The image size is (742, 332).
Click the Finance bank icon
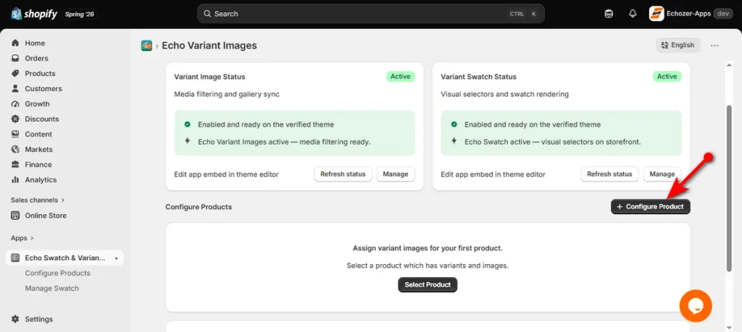16,164
